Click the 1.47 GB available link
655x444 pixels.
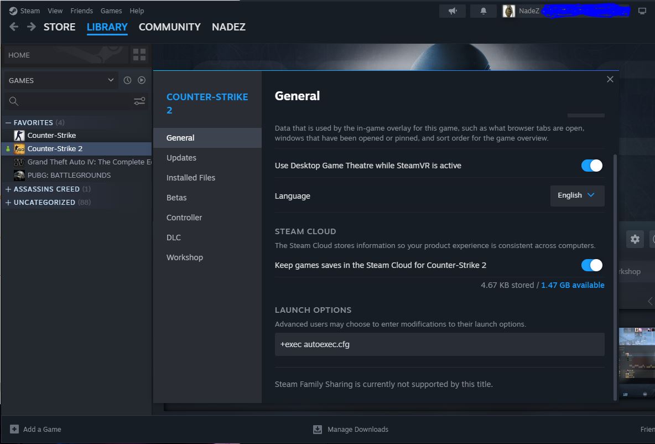tap(573, 285)
